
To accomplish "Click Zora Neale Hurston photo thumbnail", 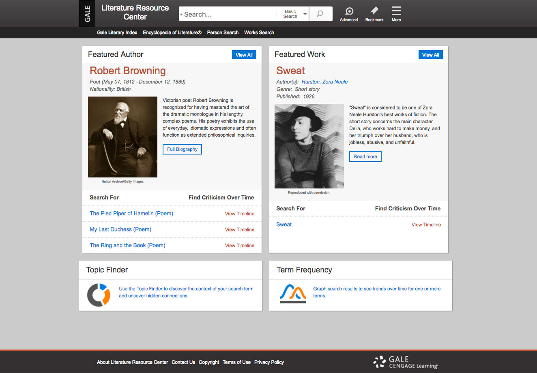I will (309, 146).
